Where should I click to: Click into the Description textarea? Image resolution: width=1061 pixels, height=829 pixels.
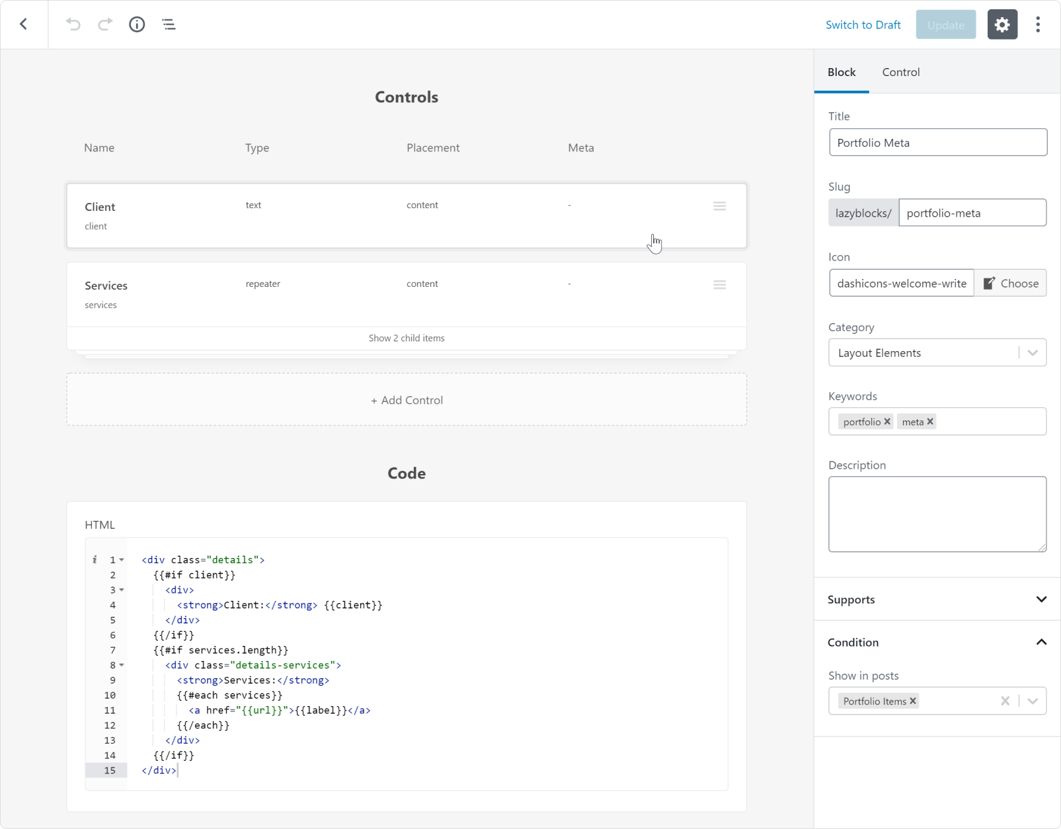pos(937,514)
